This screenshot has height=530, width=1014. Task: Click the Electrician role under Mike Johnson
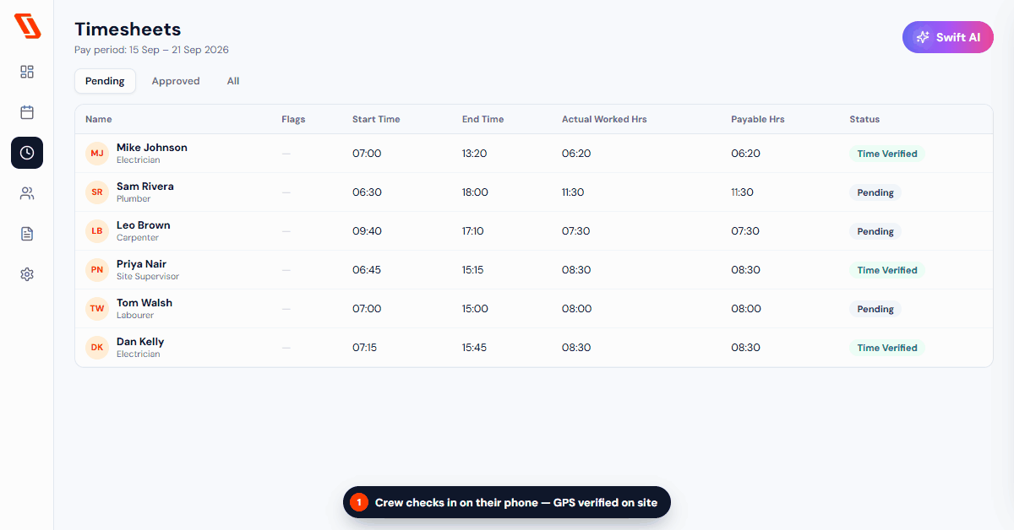tap(138, 160)
